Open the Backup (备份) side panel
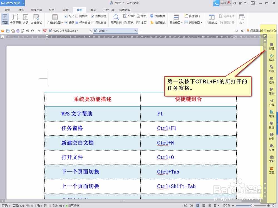Screen dimensions: 278x208 271,125
